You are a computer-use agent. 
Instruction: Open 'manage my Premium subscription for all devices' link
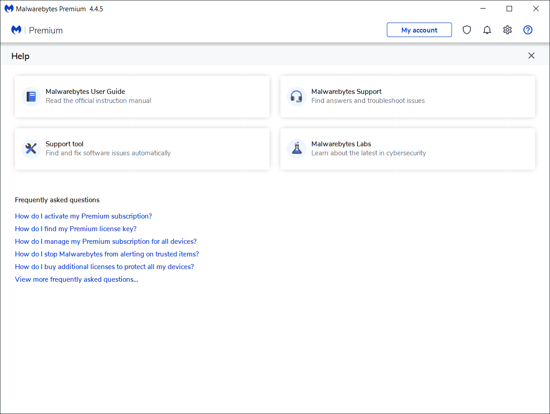click(x=106, y=241)
